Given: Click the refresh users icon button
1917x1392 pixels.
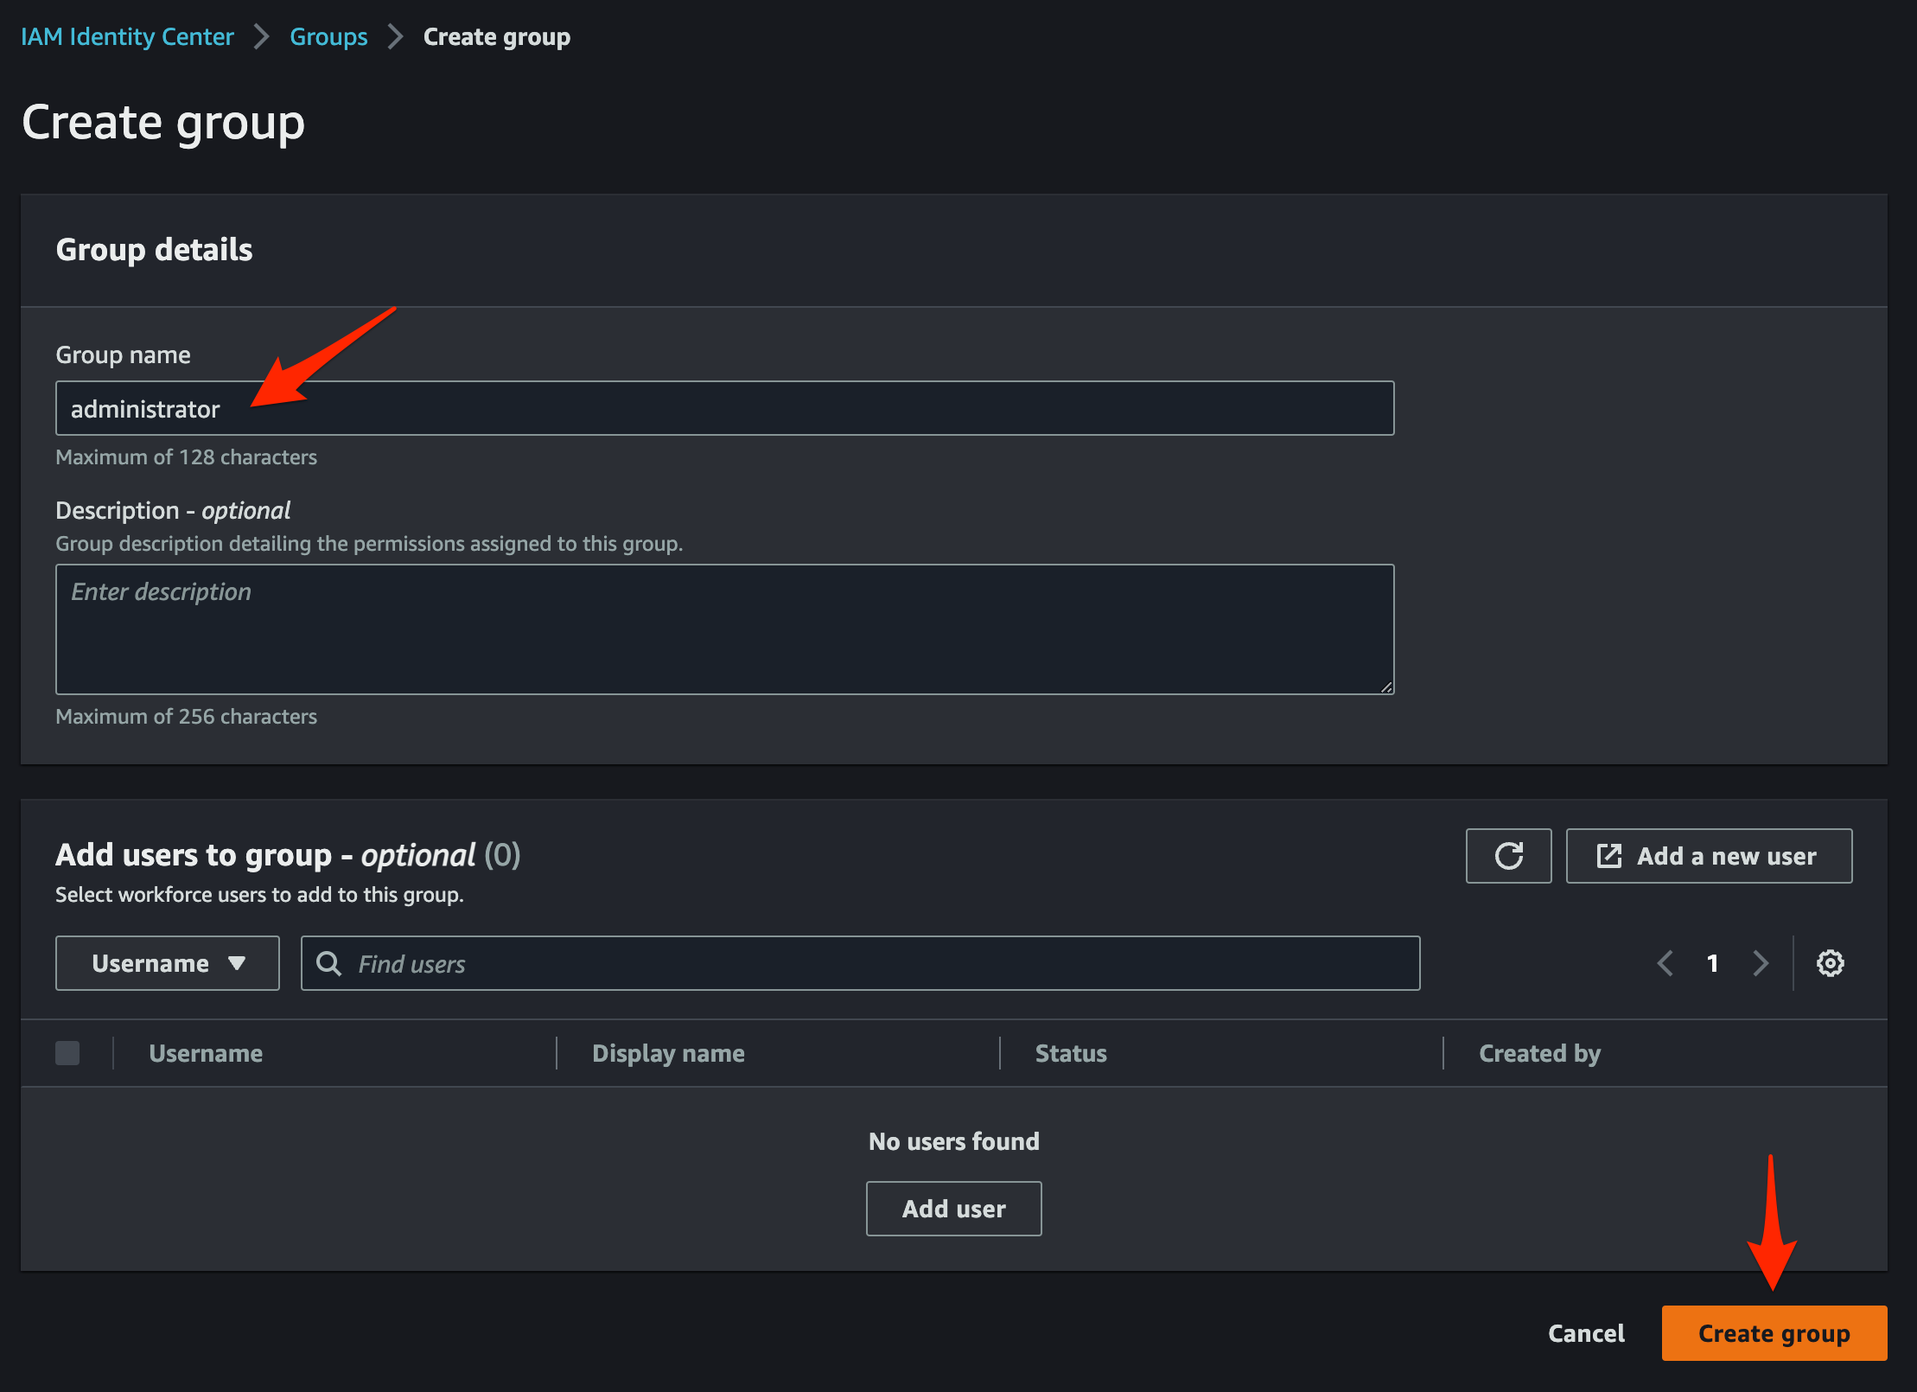Looking at the screenshot, I should point(1508,856).
